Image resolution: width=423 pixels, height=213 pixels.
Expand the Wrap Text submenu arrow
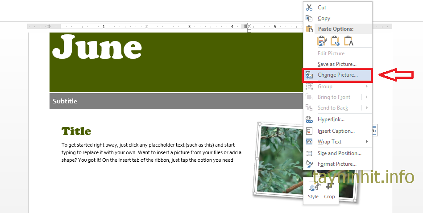click(367, 142)
